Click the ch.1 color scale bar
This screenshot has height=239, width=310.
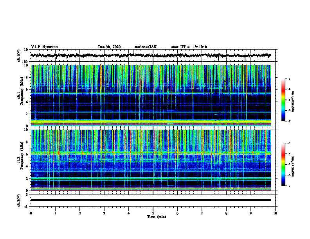(x=283, y=100)
